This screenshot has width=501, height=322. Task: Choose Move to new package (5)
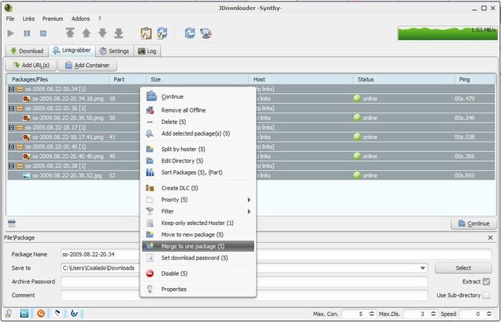point(198,235)
